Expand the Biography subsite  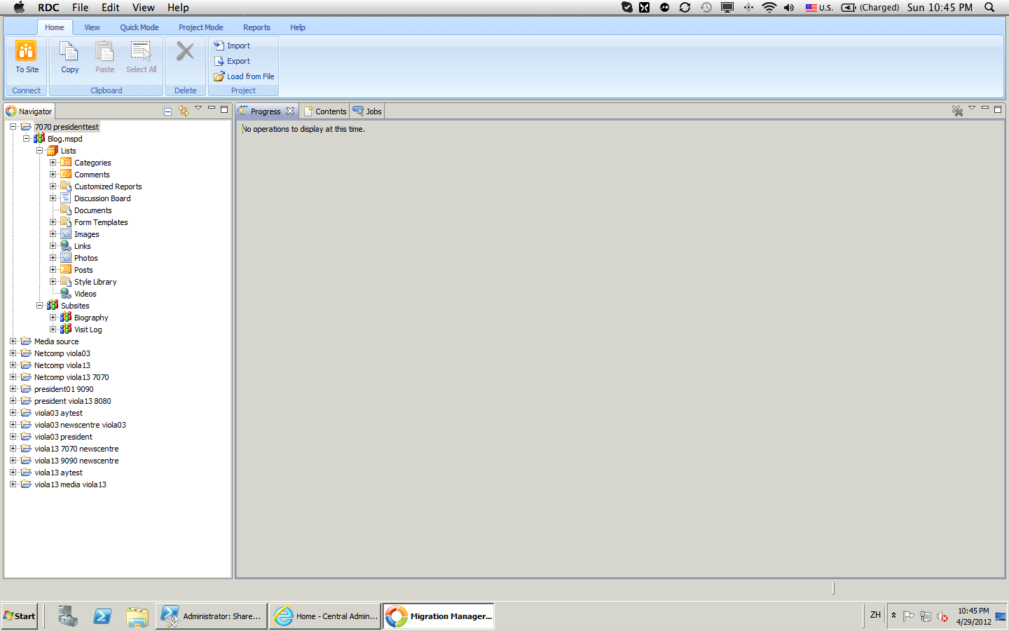coord(53,318)
